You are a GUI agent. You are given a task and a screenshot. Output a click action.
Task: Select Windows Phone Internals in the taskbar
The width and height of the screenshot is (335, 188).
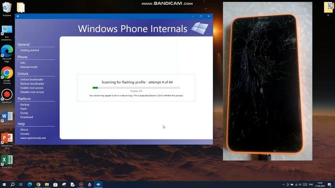click(98, 184)
